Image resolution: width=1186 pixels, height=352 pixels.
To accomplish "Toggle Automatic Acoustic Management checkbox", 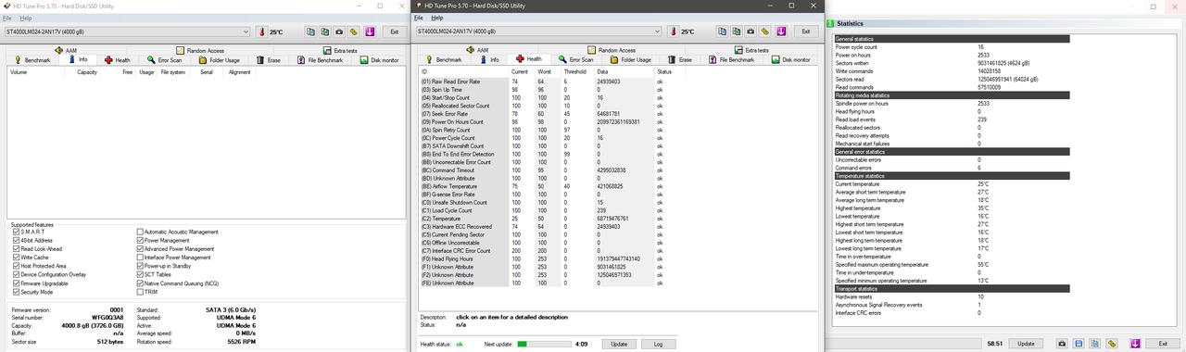I will 141,232.
